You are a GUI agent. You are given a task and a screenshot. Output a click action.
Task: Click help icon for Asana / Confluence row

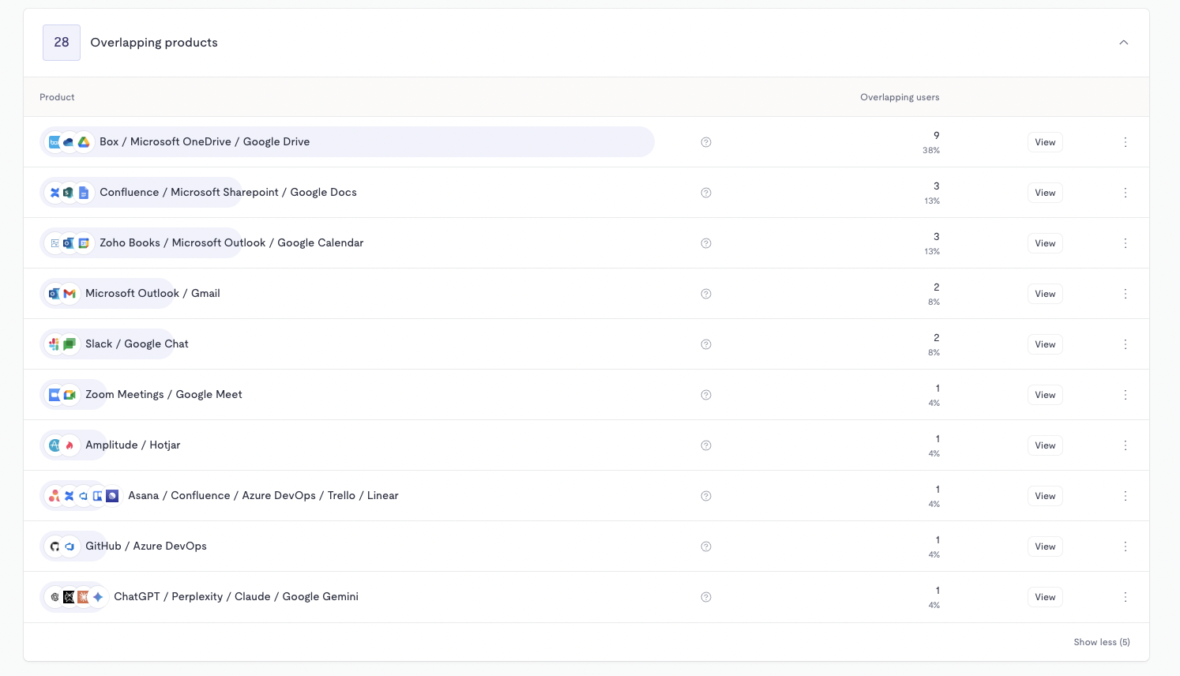click(706, 496)
